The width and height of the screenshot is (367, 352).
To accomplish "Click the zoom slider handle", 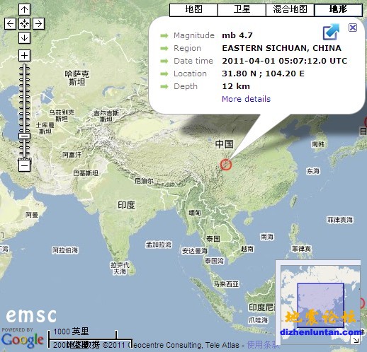I will (x=24, y=136).
